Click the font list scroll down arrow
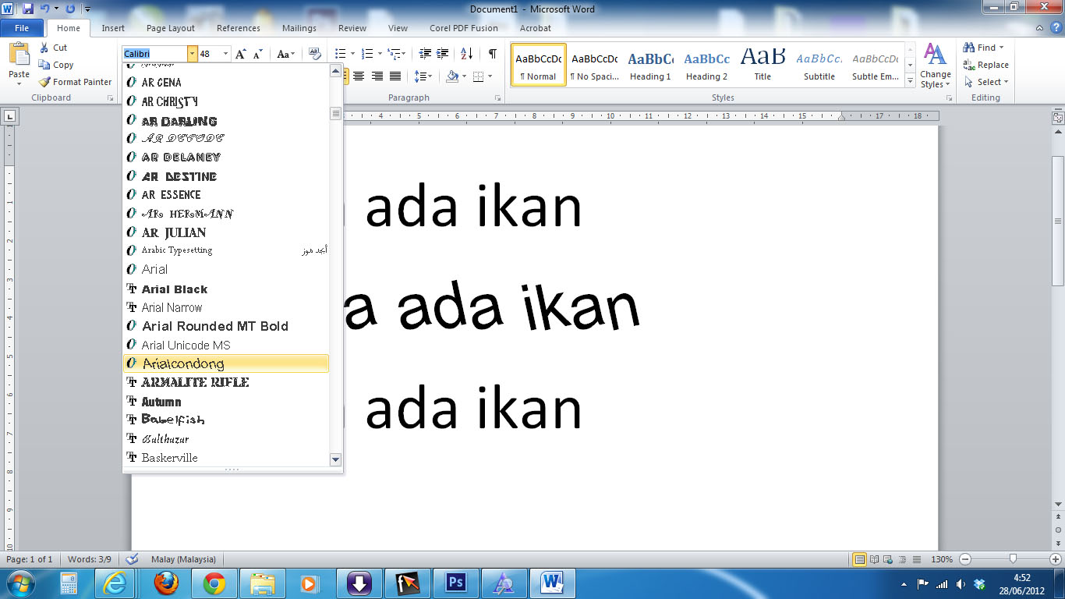Image resolution: width=1065 pixels, height=599 pixels. (336, 459)
